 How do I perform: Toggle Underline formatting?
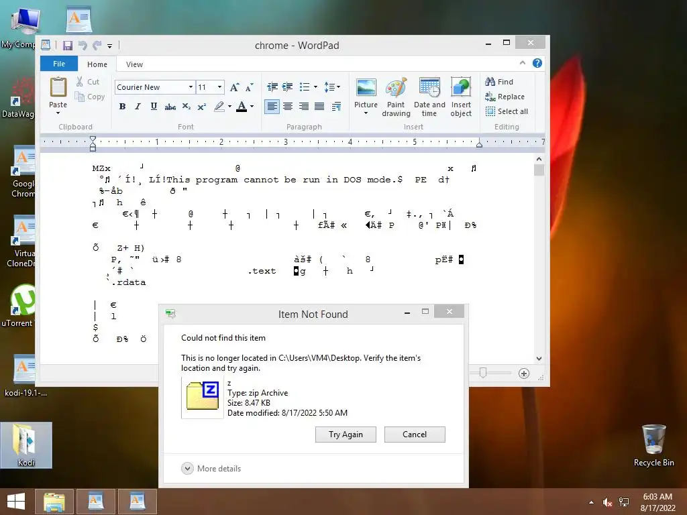click(x=154, y=107)
